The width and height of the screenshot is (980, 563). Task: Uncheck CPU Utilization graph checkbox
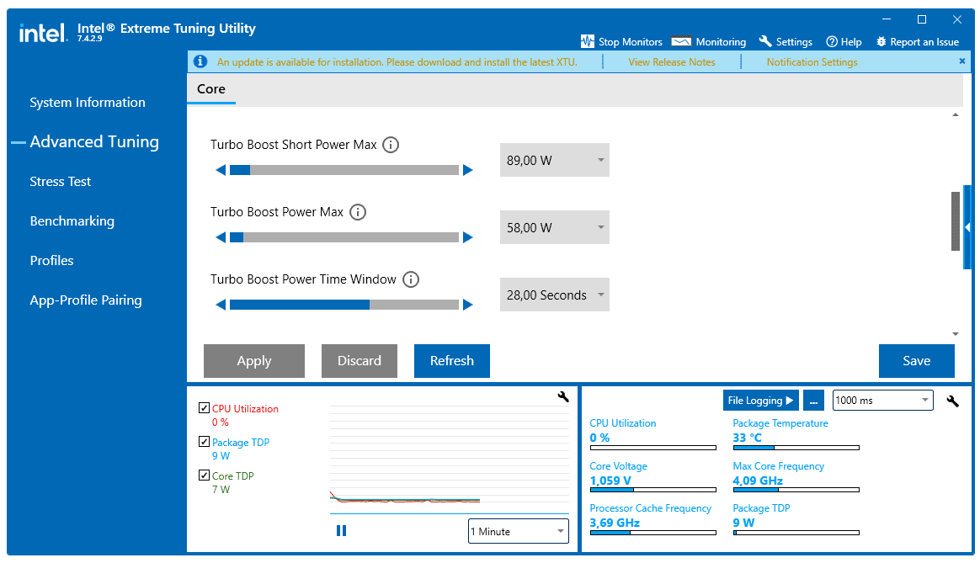[x=204, y=408]
